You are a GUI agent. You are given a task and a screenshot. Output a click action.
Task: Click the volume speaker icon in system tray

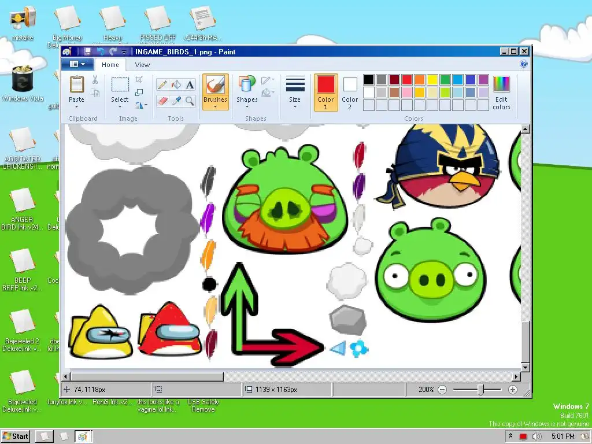click(x=536, y=436)
